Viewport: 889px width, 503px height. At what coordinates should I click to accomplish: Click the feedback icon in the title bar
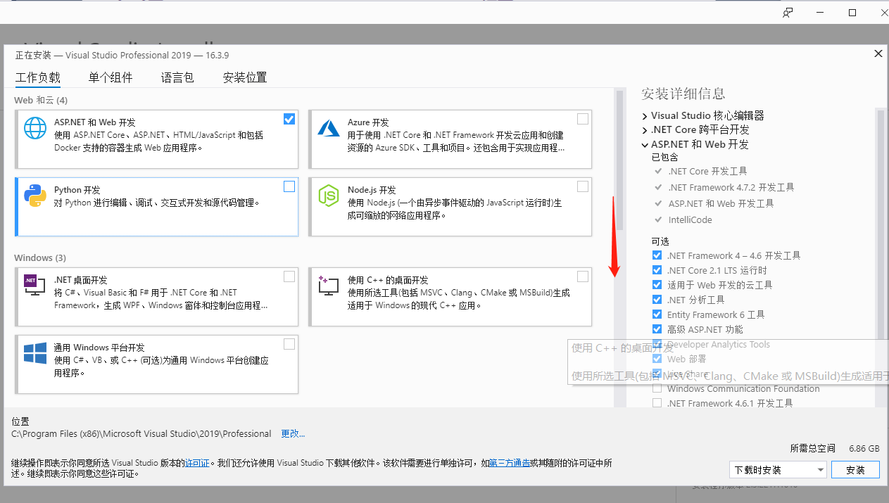coord(788,13)
